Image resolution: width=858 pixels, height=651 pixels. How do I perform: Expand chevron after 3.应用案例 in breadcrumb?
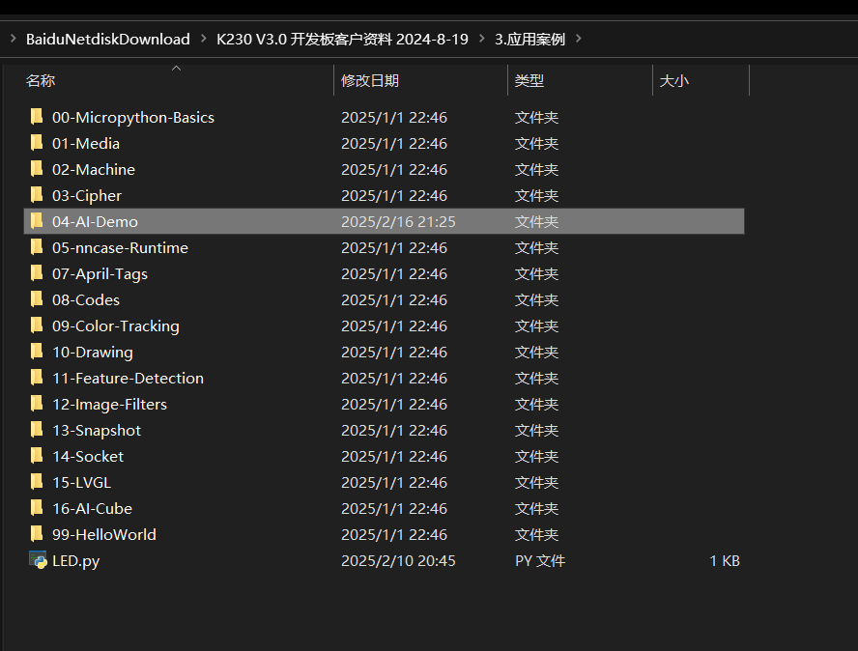tap(579, 40)
